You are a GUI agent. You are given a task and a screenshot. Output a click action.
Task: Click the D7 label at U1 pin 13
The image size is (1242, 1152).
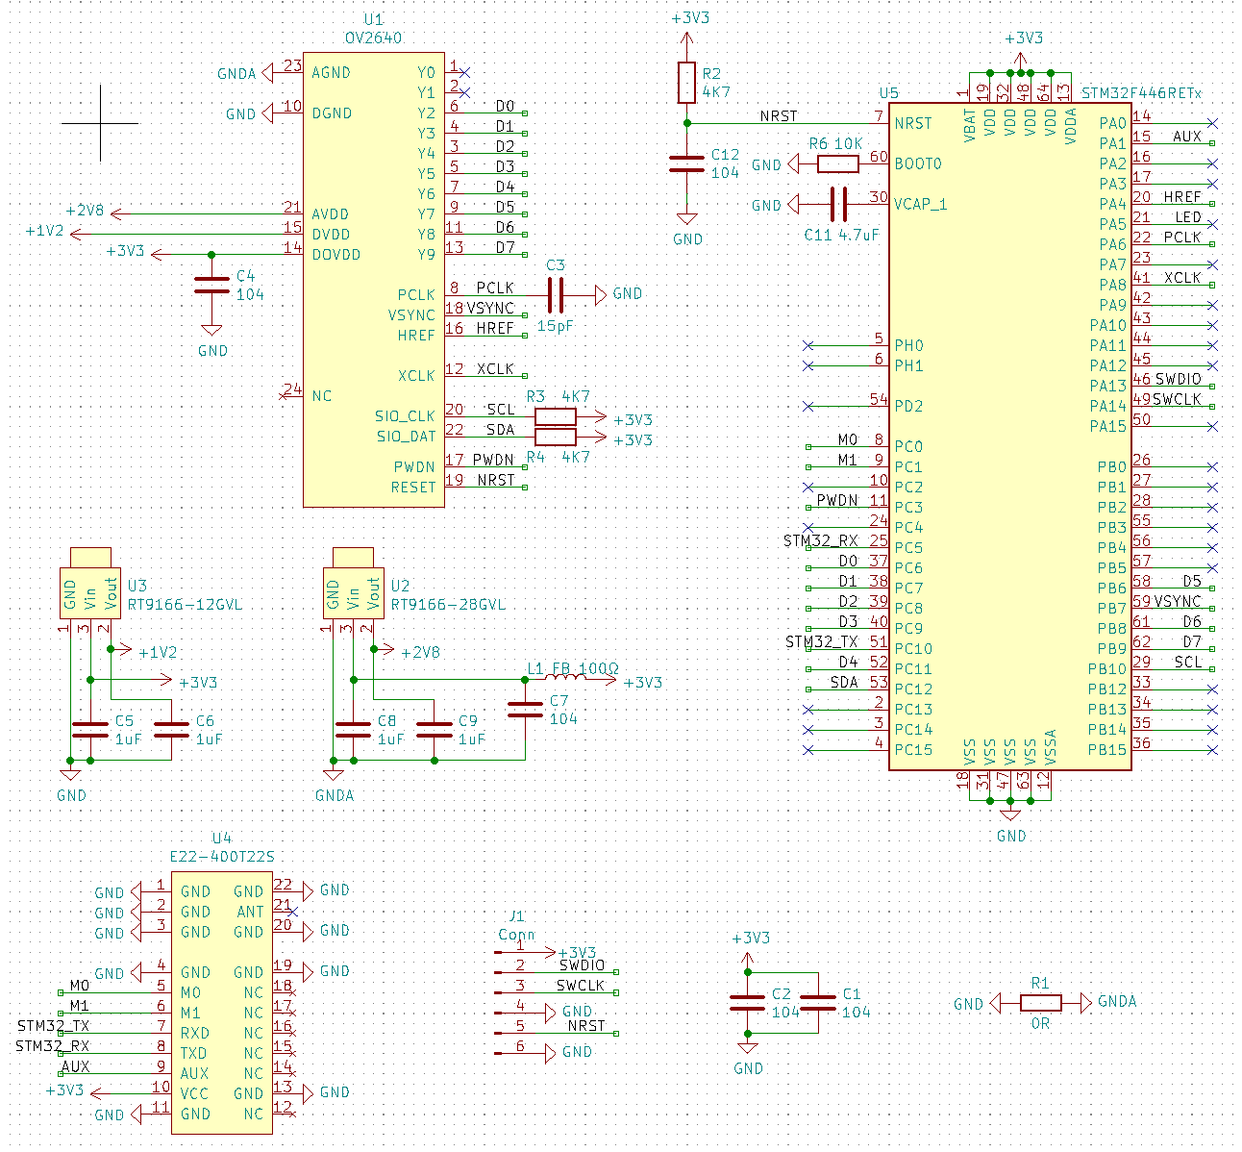[505, 248]
